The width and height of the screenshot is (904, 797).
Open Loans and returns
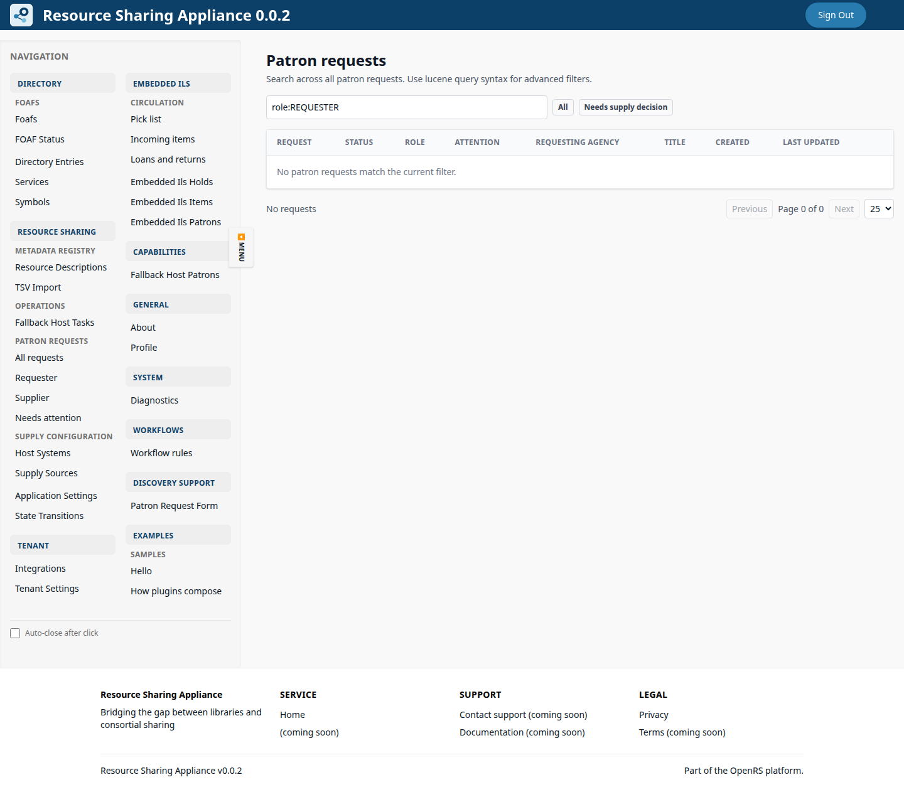coord(168,159)
